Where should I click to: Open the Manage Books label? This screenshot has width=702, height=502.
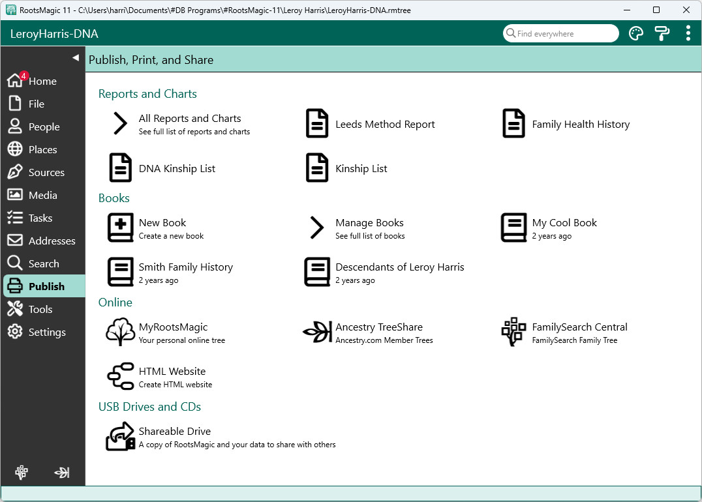pos(369,222)
